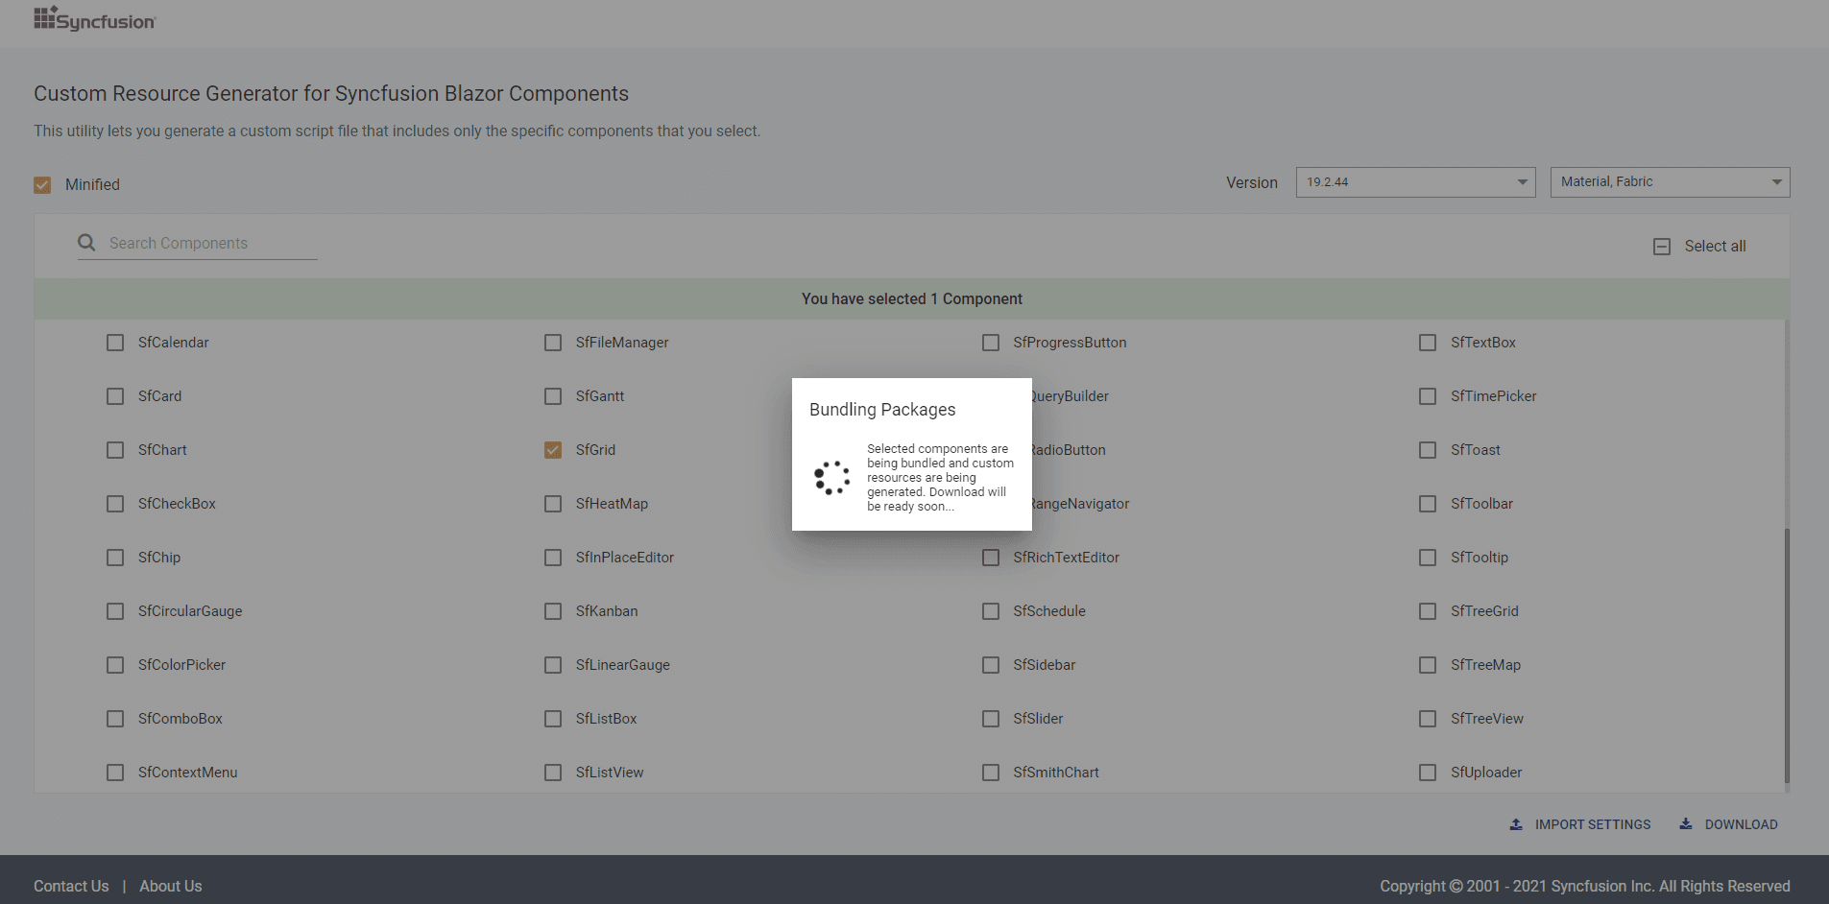The height and width of the screenshot is (904, 1829).
Task: Click the loading spinner in the dialog
Action: click(x=831, y=478)
